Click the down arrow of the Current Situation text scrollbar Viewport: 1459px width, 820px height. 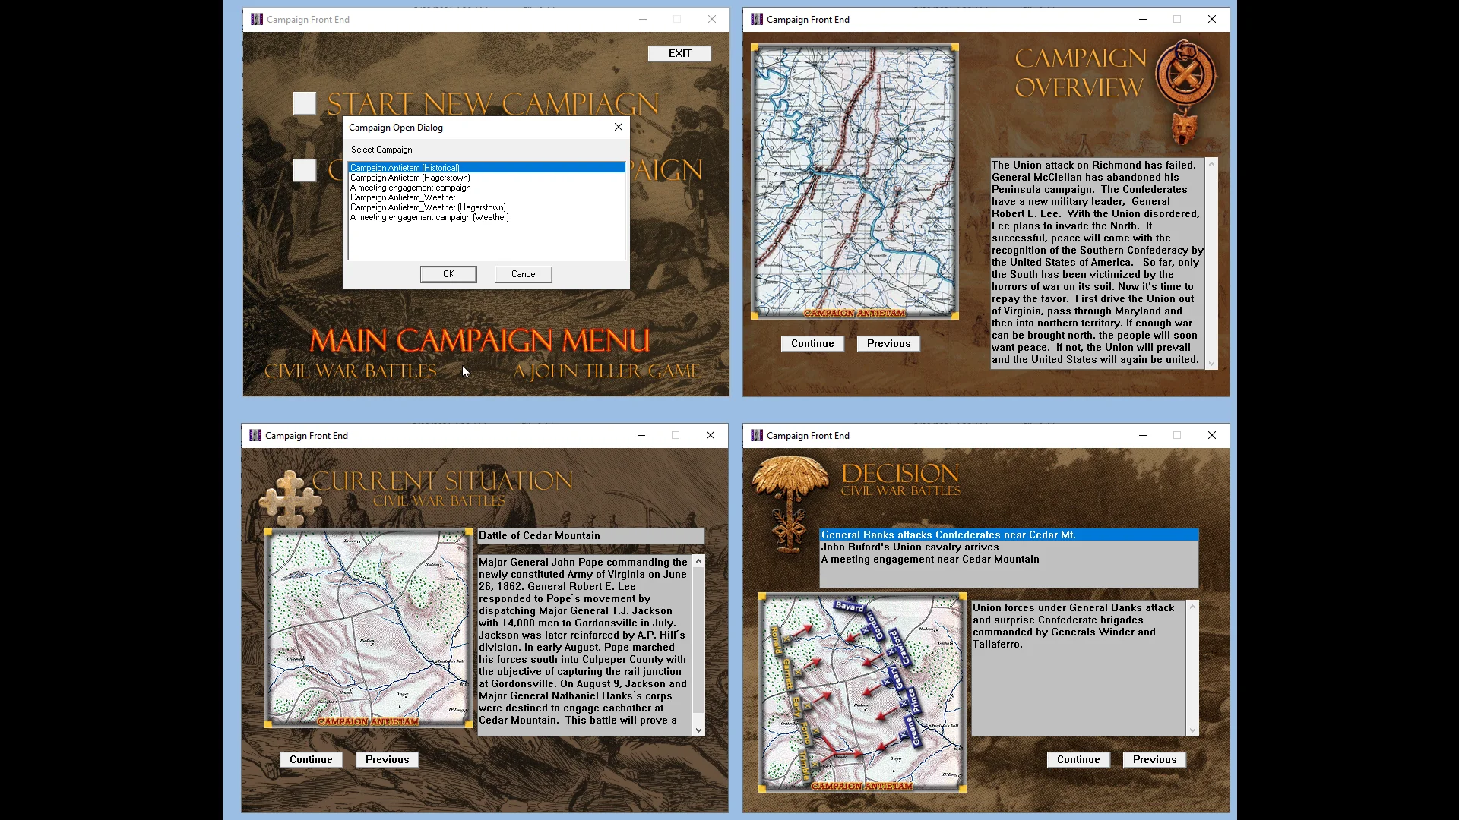point(698,730)
